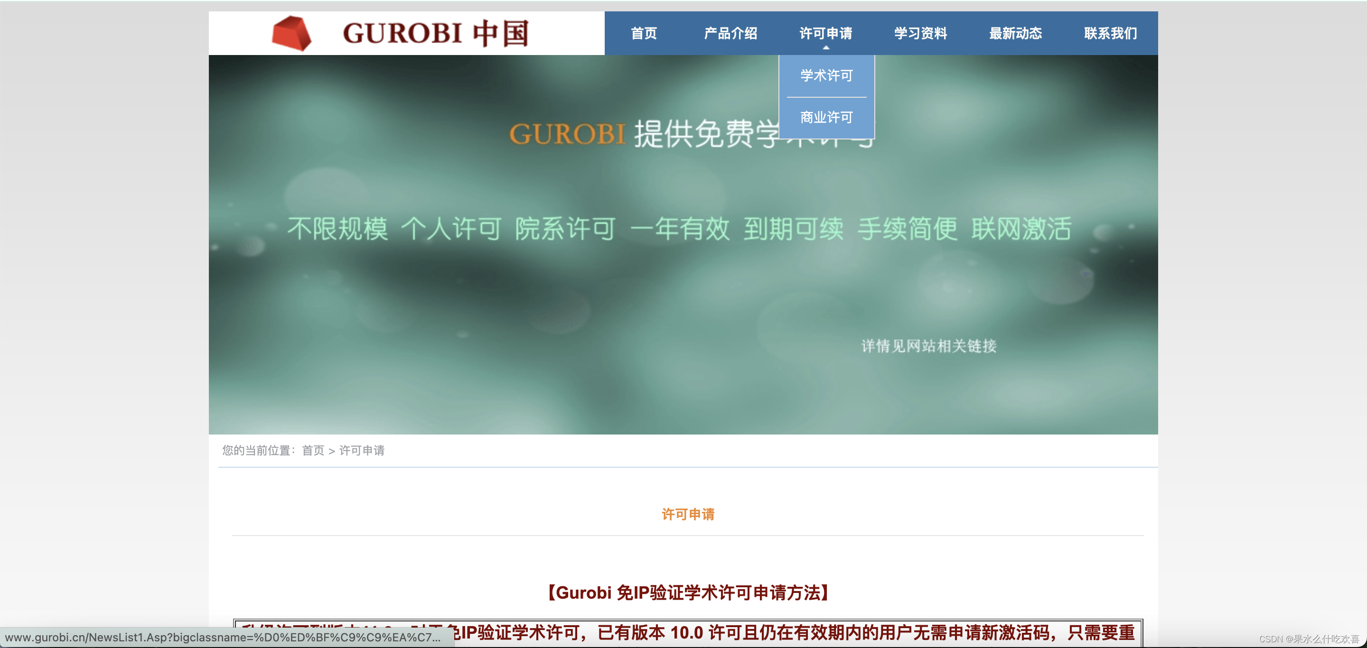The height and width of the screenshot is (648, 1367).
Task: Open the 联系我们 menu item
Action: [x=1110, y=33]
